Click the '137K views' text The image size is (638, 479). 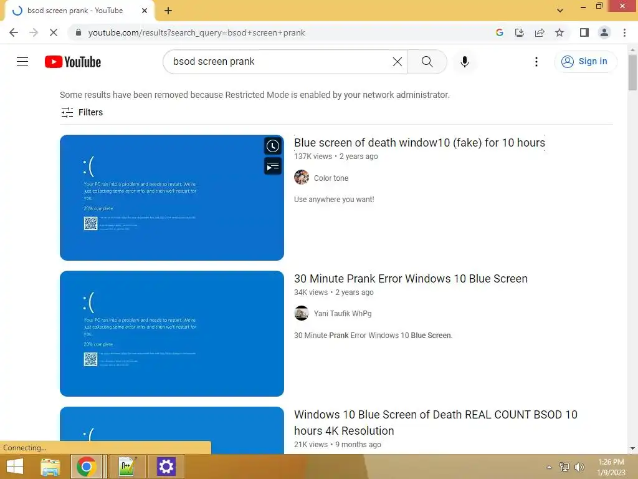(x=313, y=157)
